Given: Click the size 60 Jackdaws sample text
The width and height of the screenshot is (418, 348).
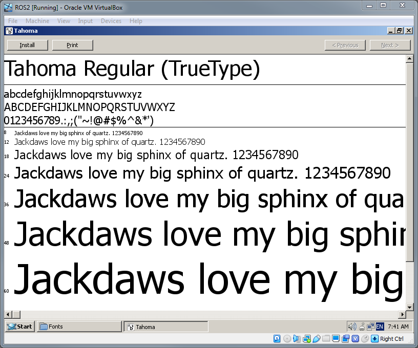Looking at the screenshot, I should pos(208,281).
